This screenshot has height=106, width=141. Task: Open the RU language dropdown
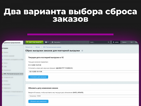(x=132, y=42)
